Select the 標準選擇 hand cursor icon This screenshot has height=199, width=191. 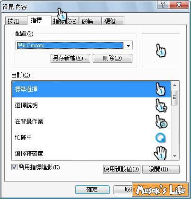coord(161,89)
